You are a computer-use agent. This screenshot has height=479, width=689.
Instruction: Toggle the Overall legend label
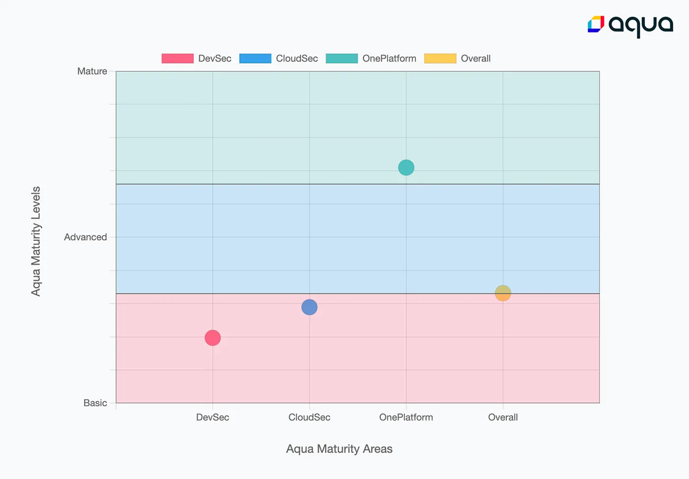[x=475, y=59]
